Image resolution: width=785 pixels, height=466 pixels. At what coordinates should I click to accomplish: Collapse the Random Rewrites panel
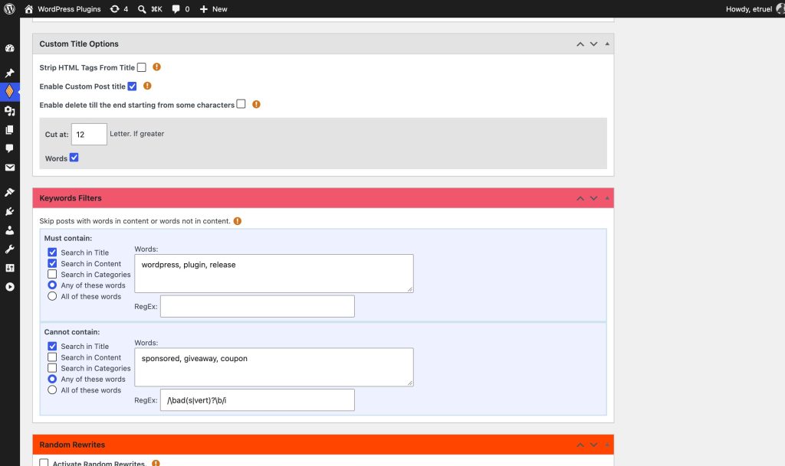607,445
